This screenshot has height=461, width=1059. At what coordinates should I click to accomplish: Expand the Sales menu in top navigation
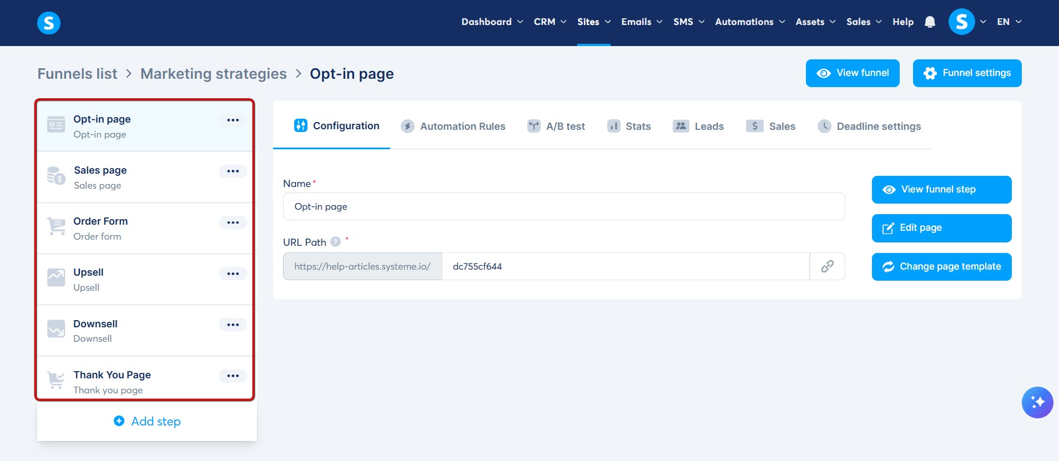864,22
